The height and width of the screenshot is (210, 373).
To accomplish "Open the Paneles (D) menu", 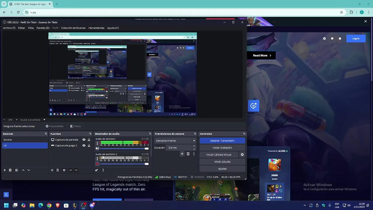I will (43, 28).
